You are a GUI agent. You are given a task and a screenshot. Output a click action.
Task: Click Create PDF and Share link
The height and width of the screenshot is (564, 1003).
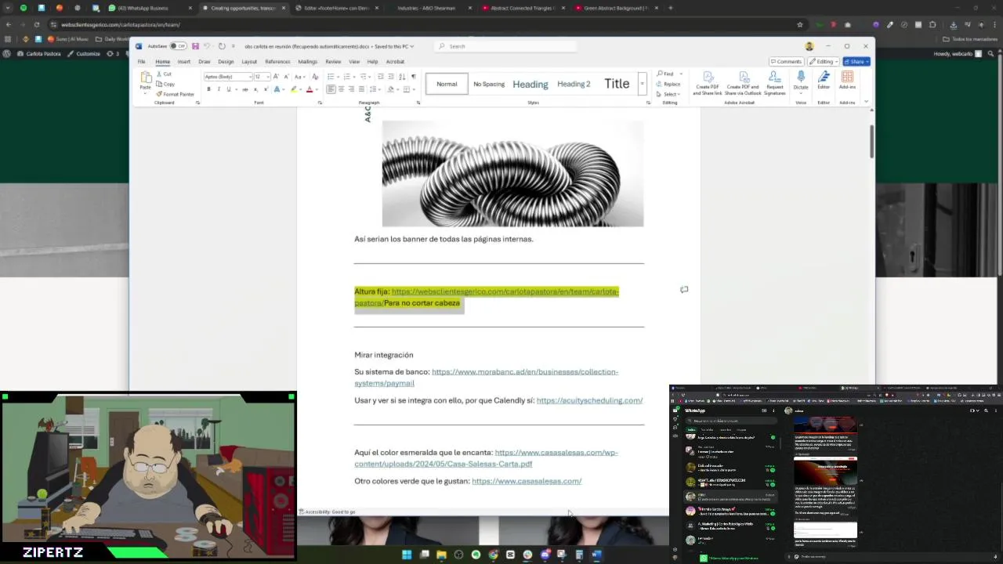coord(708,83)
